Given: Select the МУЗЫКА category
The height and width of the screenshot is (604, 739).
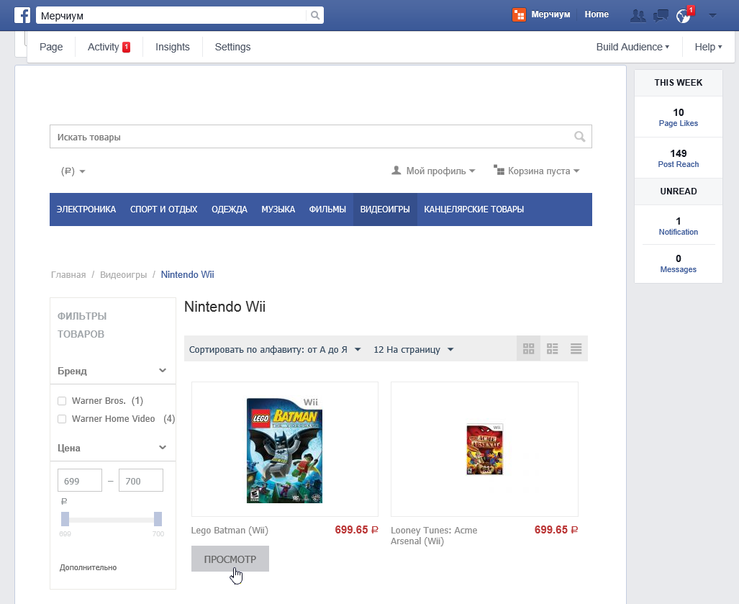Looking at the screenshot, I should tap(278, 209).
